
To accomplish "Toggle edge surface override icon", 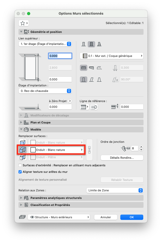I will pos(23,150).
